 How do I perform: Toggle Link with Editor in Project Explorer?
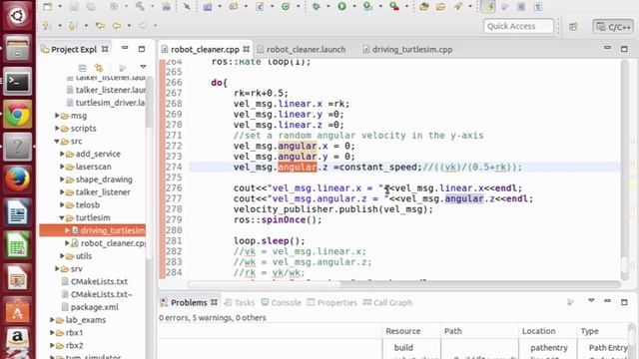[x=99, y=68]
